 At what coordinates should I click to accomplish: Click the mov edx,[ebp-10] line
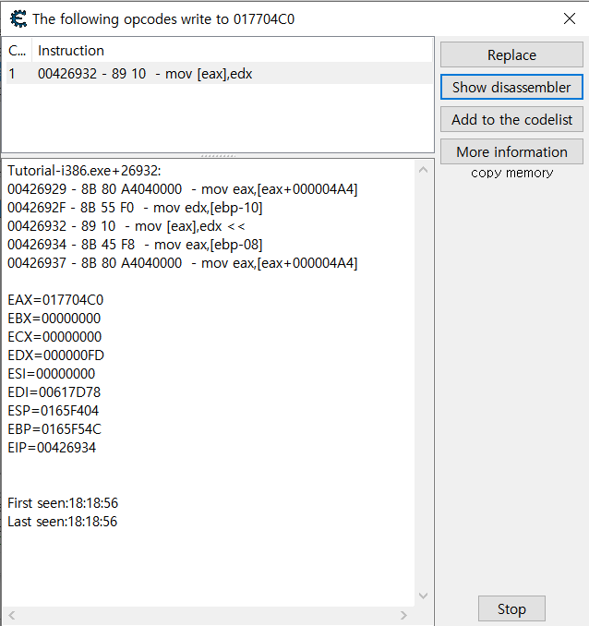[135, 208]
